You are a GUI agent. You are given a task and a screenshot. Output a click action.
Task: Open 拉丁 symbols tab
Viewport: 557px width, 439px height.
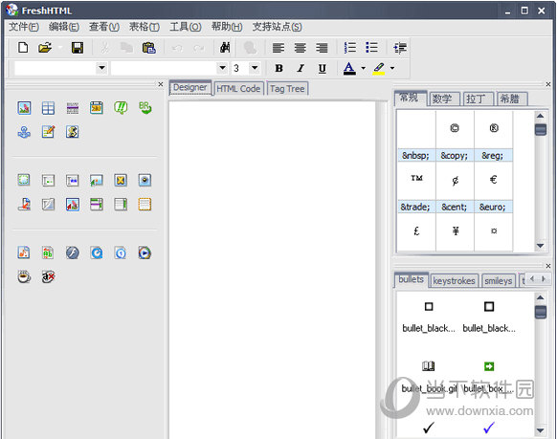pyautogui.click(x=479, y=99)
